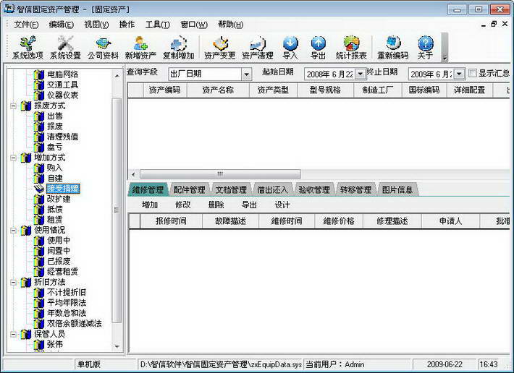Open 系统选项 from the toolbar
Viewport: 514px width, 373px height.
coord(28,48)
